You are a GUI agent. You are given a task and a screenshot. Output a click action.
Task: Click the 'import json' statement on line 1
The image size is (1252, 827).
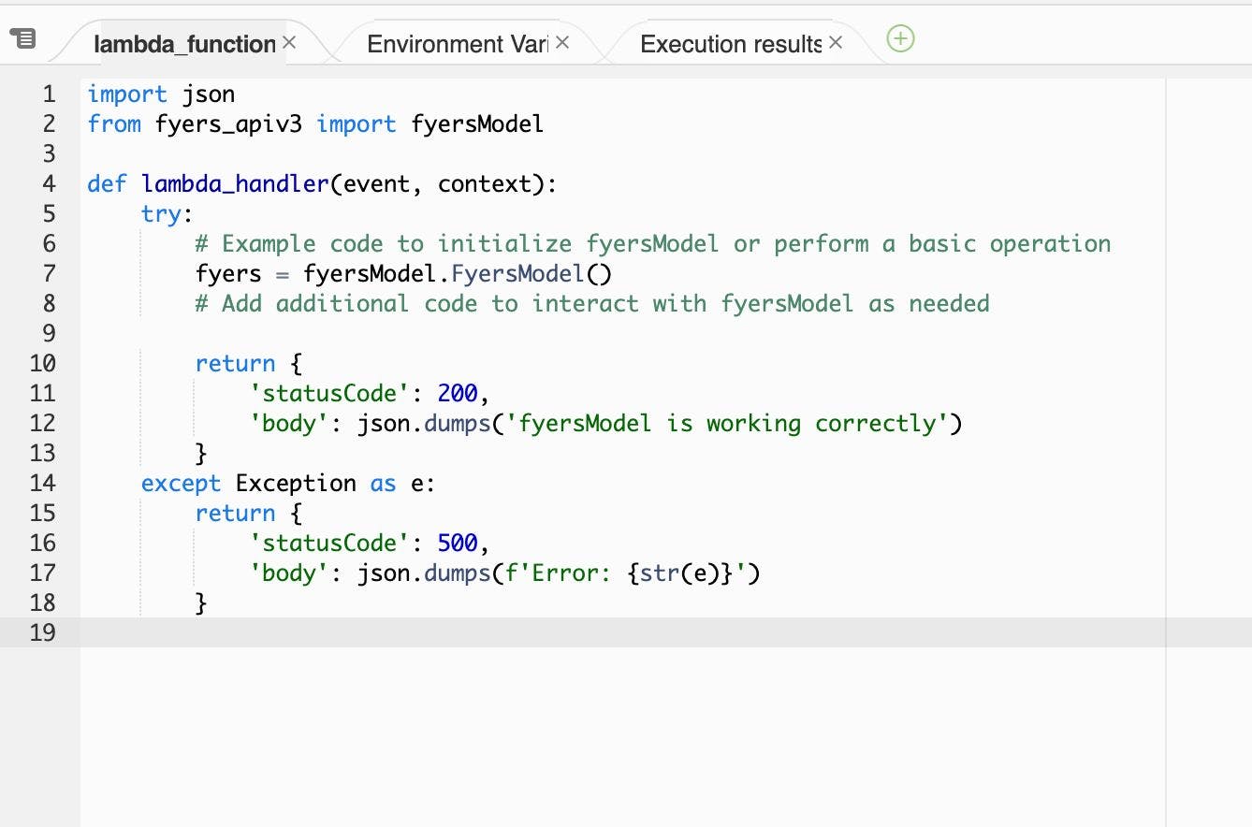(161, 94)
